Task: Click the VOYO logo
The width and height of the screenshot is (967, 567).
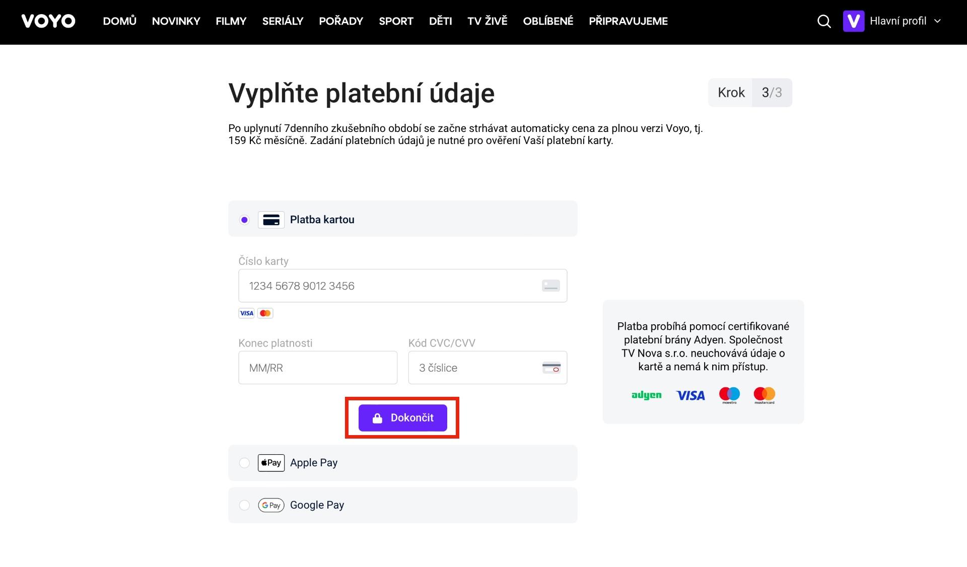Action: click(x=48, y=21)
